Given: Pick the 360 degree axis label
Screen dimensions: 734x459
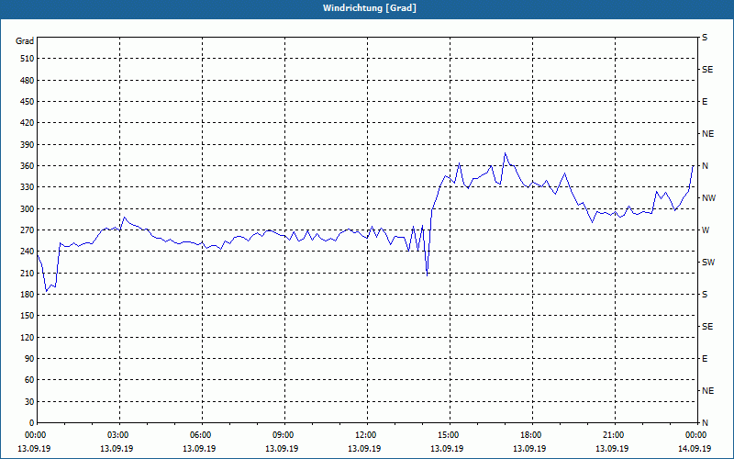Looking at the screenshot, I should pos(27,166).
